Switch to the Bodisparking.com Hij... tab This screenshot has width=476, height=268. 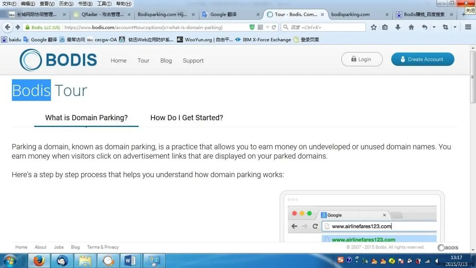166,14
